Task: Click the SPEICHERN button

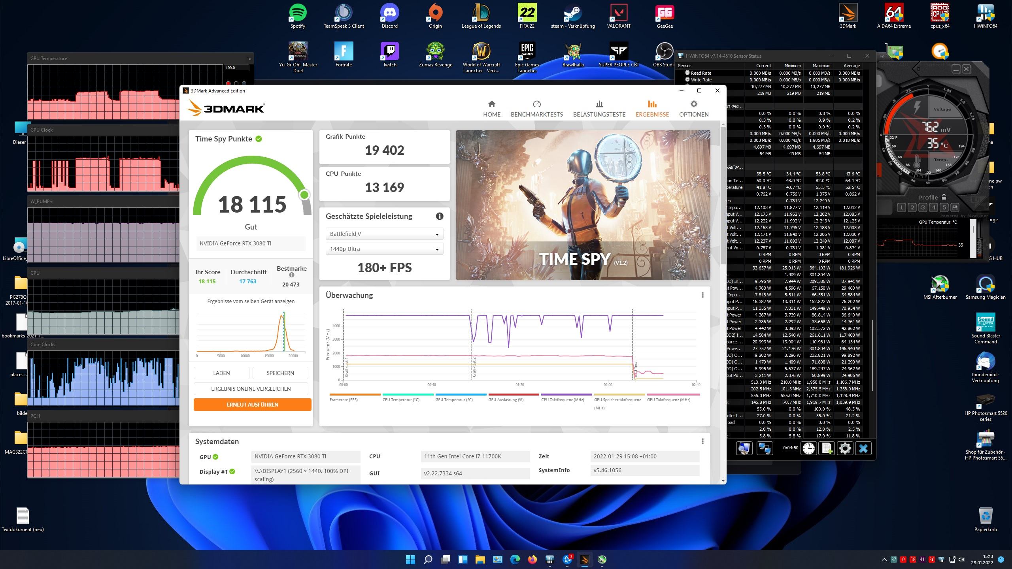Action: pyautogui.click(x=280, y=373)
